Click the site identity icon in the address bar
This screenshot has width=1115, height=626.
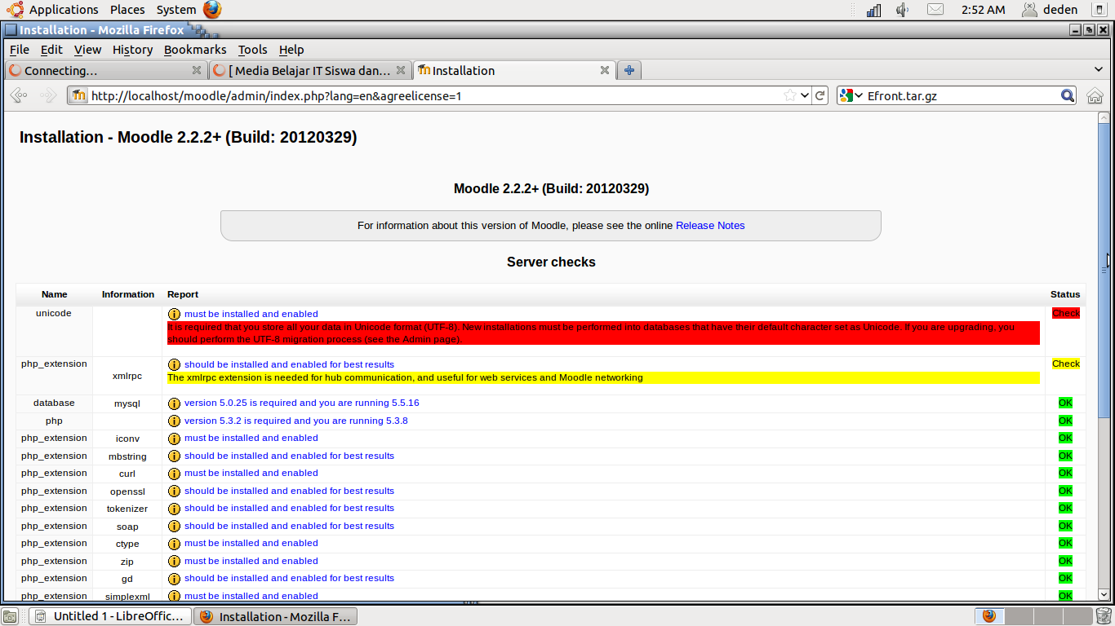(x=78, y=95)
